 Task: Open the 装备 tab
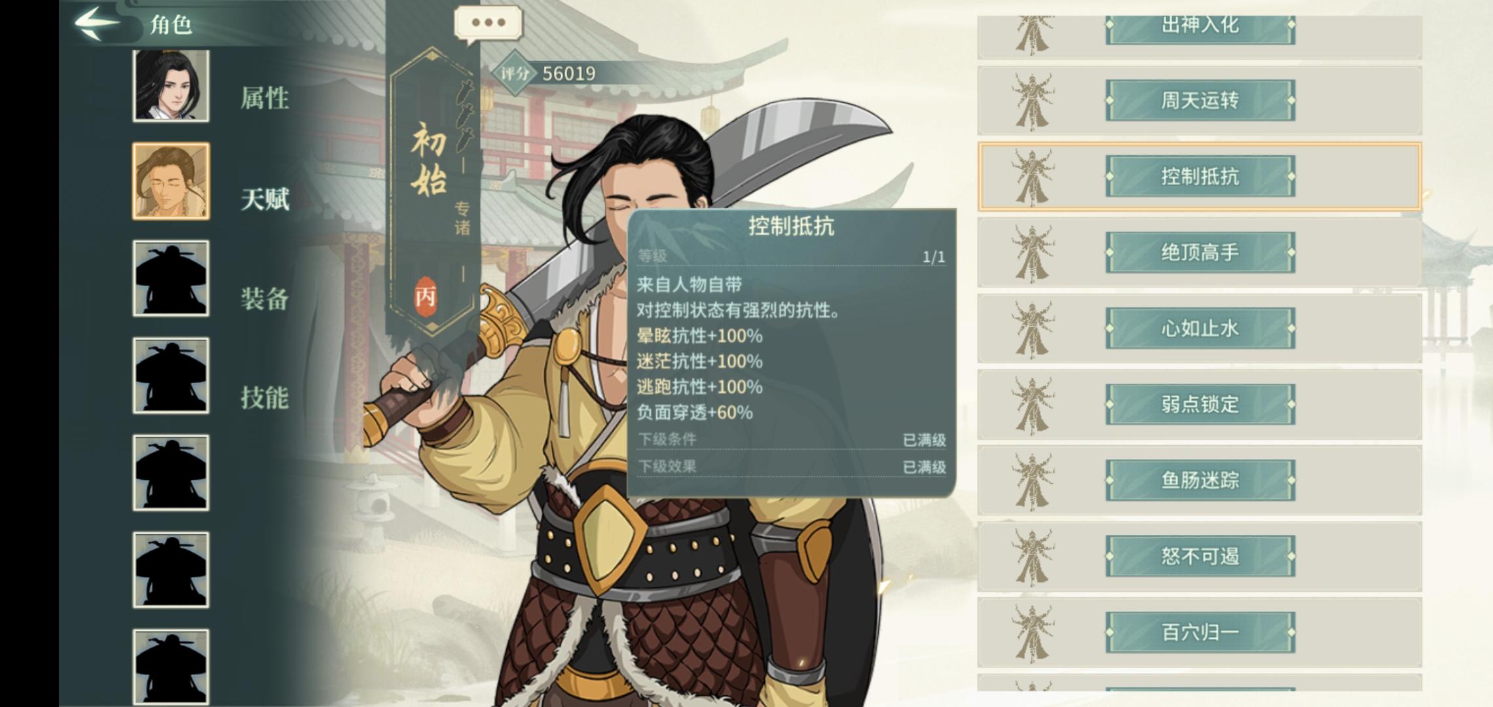coord(265,299)
